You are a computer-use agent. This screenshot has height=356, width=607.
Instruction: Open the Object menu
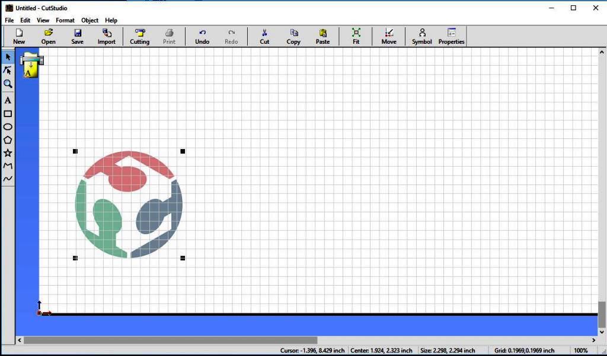[90, 20]
